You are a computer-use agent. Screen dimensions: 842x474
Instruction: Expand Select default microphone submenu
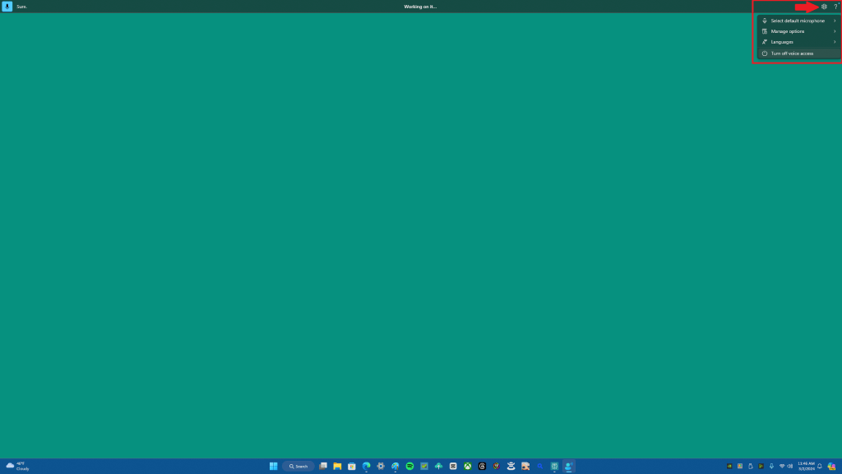798,21
